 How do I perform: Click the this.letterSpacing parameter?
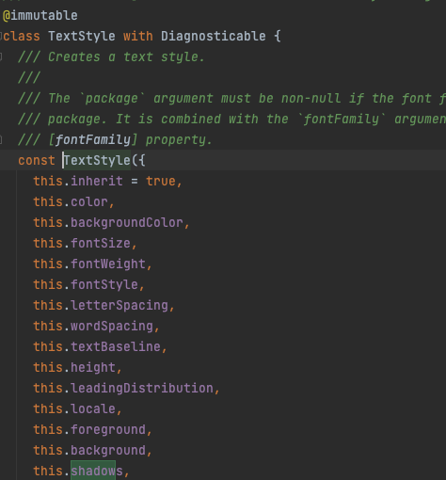point(104,305)
